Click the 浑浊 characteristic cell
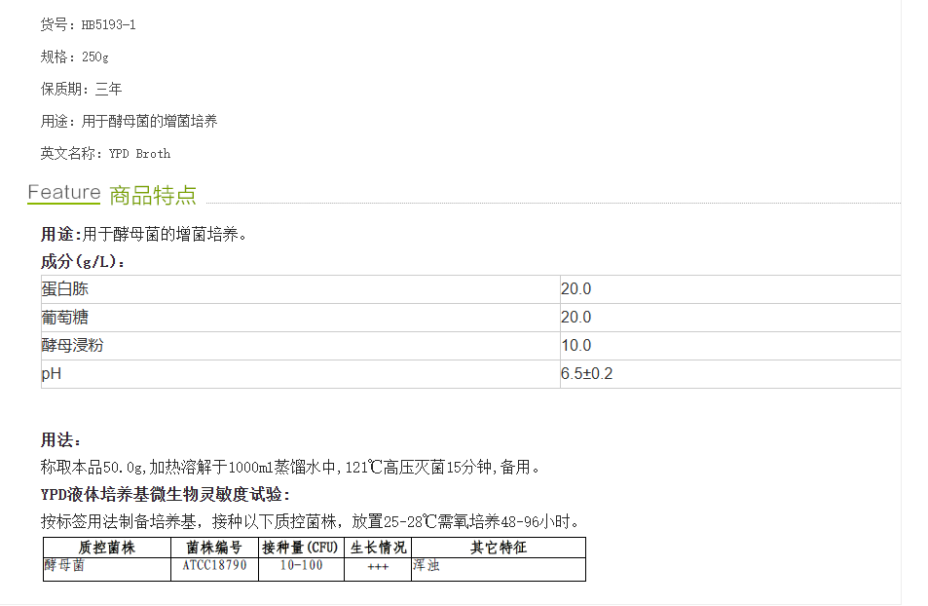 tap(499, 569)
